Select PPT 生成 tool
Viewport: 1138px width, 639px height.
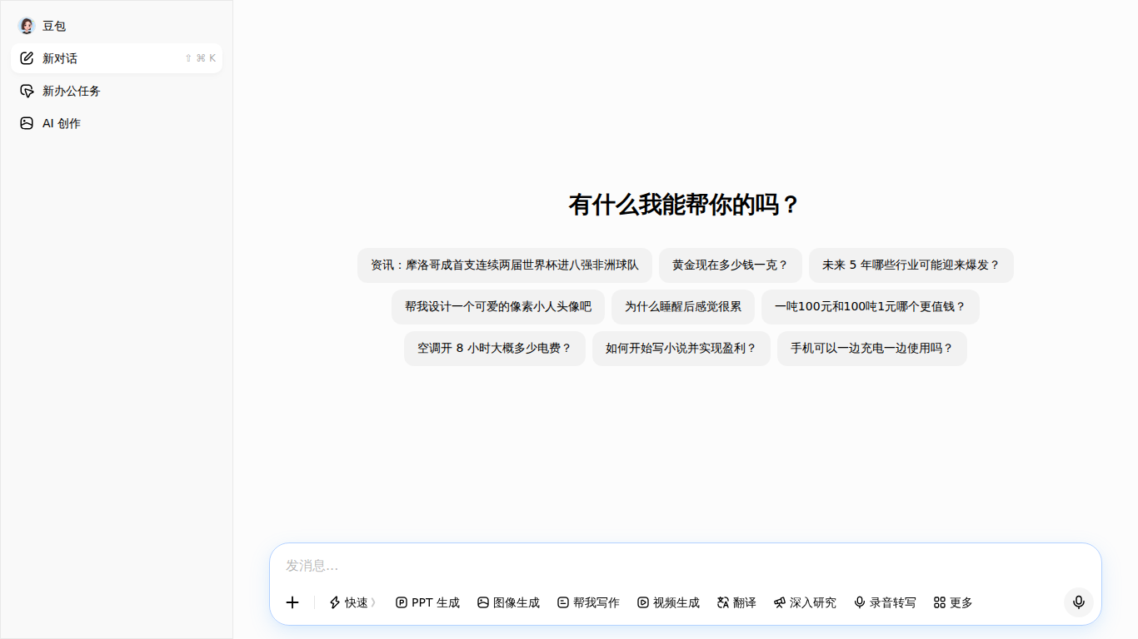(x=427, y=602)
